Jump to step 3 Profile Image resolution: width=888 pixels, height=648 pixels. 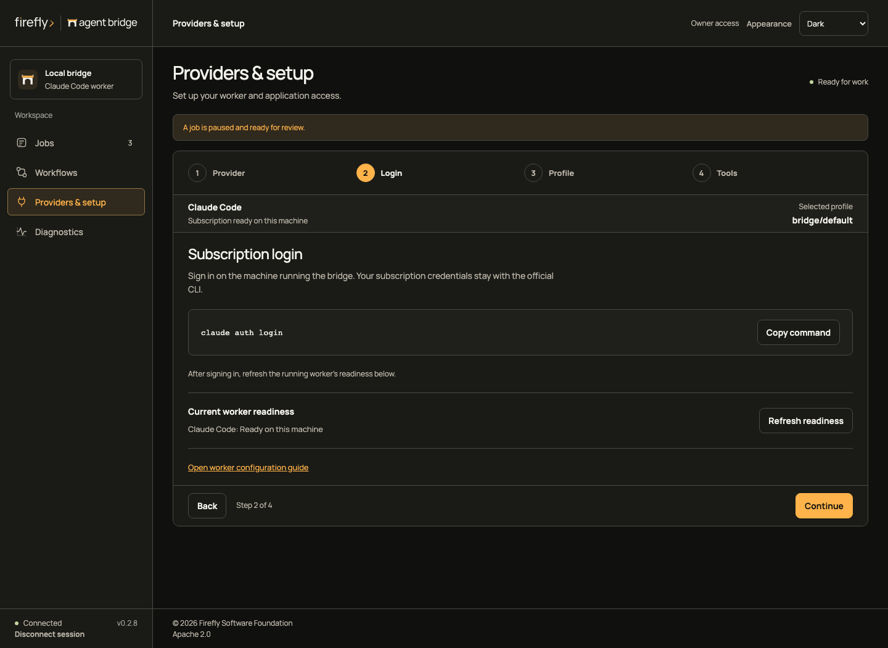(549, 173)
